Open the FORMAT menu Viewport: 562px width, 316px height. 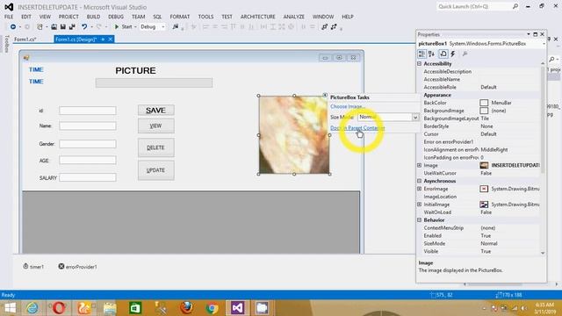[x=179, y=17]
